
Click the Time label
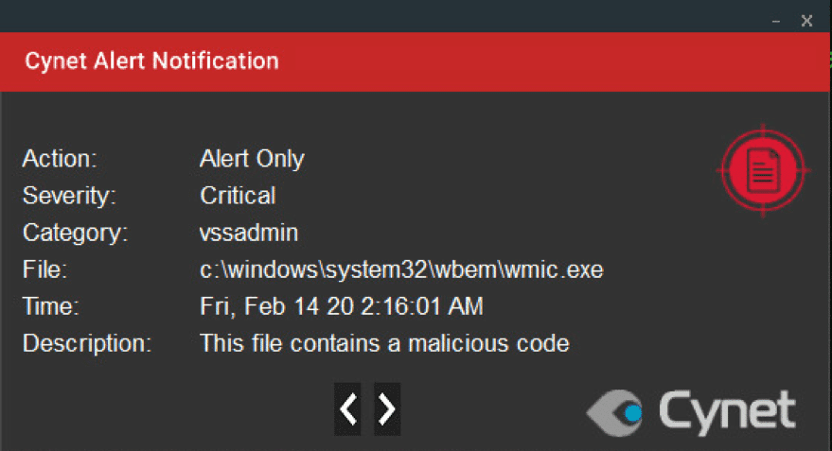[x=51, y=307]
